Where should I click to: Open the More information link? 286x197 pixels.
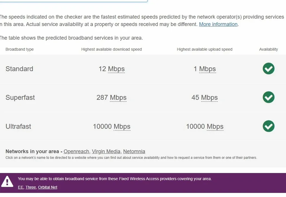coord(218,24)
